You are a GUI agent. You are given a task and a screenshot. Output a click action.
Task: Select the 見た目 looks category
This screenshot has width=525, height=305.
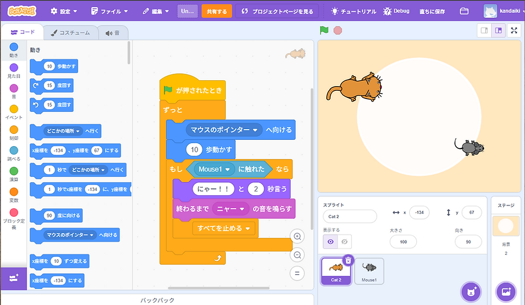click(x=13, y=71)
